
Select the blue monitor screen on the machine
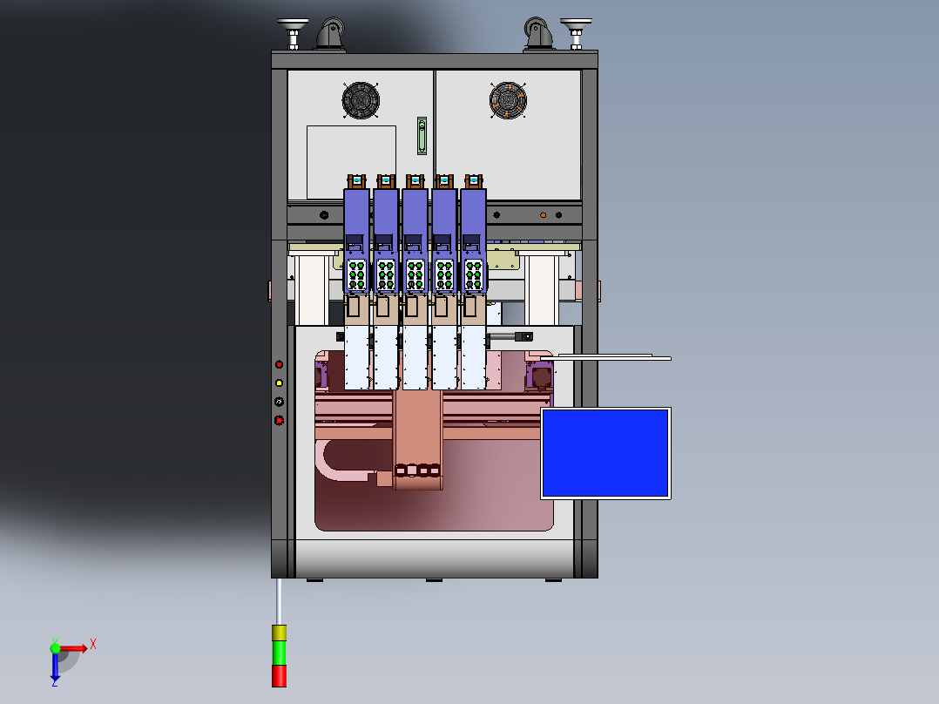click(x=605, y=453)
